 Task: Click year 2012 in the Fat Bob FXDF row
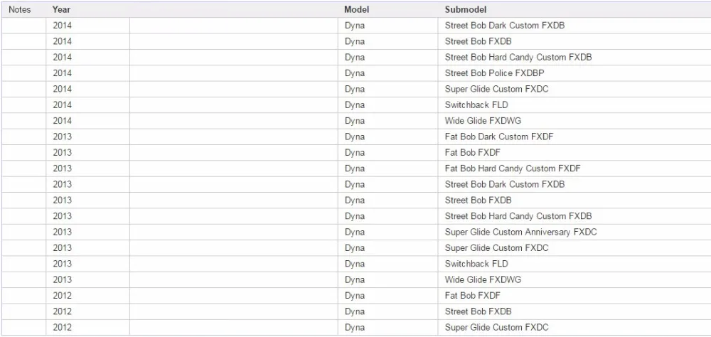[x=62, y=295]
